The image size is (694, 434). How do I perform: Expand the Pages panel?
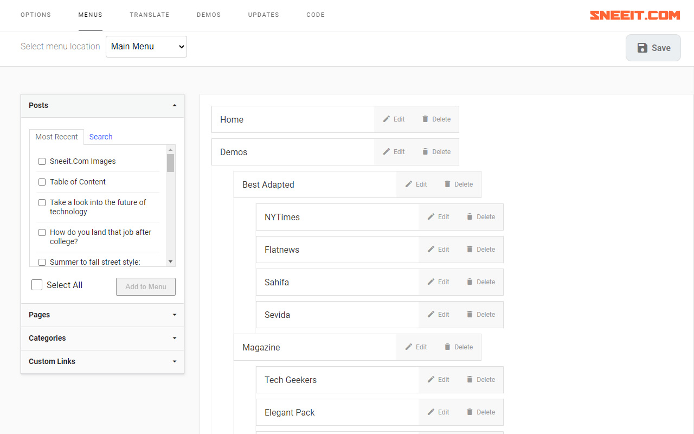102,315
